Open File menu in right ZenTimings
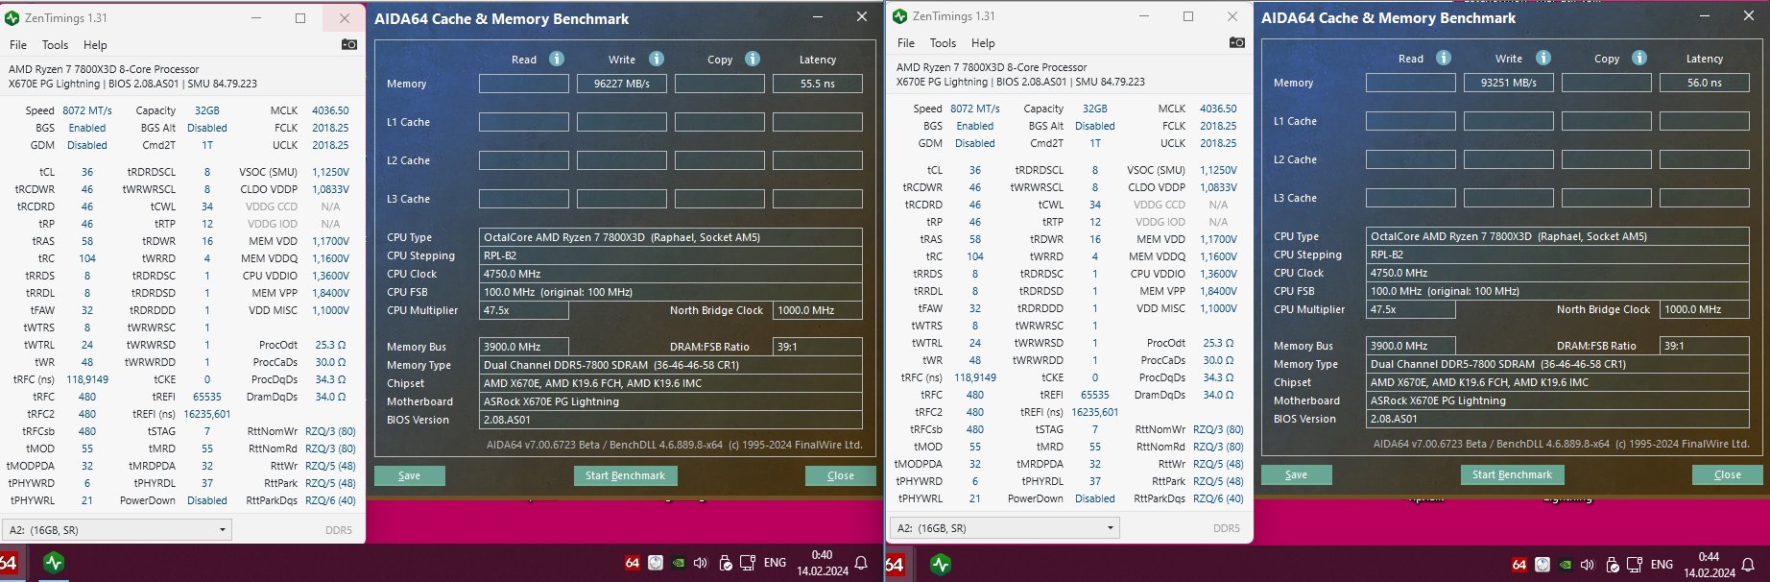Screen dimensions: 1770x582 (x=906, y=43)
